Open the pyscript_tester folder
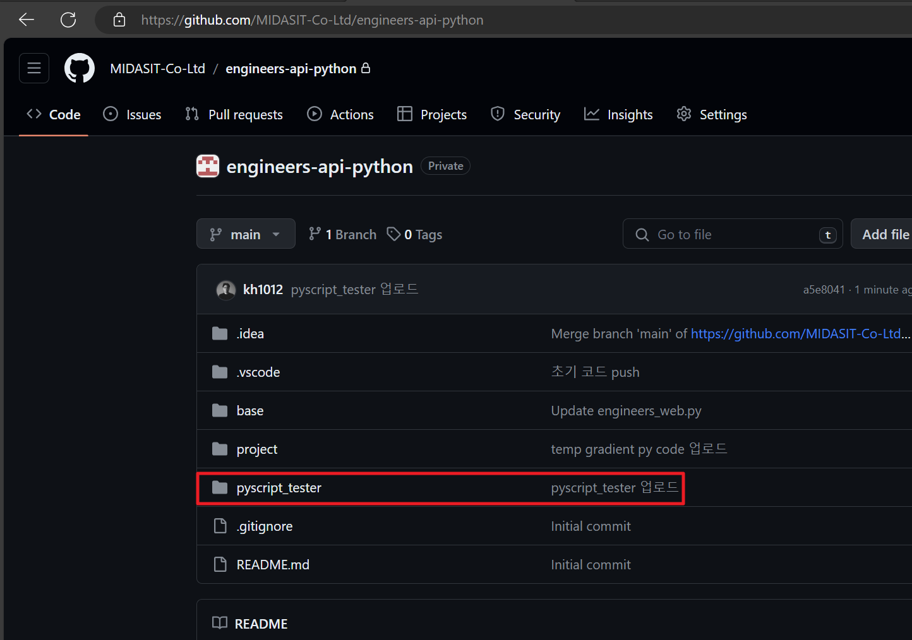Image resolution: width=912 pixels, height=640 pixels. [279, 487]
